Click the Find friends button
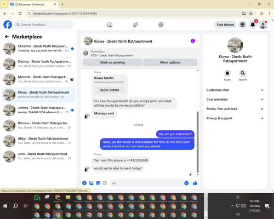The image size is (274, 219). tap(225, 25)
